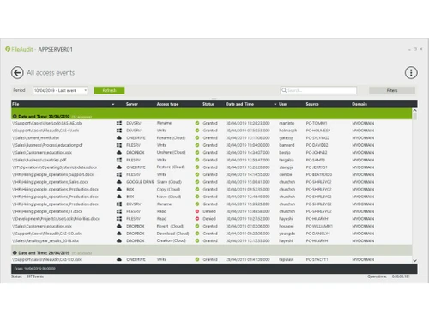
Task: Sort by the Server column header
Action: (x=132, y=104)
